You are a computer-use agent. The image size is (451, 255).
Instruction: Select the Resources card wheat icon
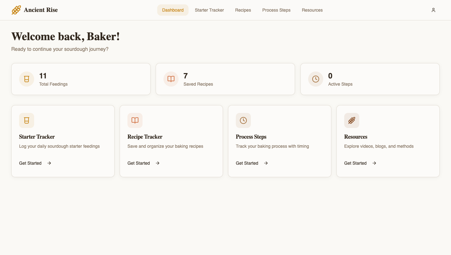(352, 120)
